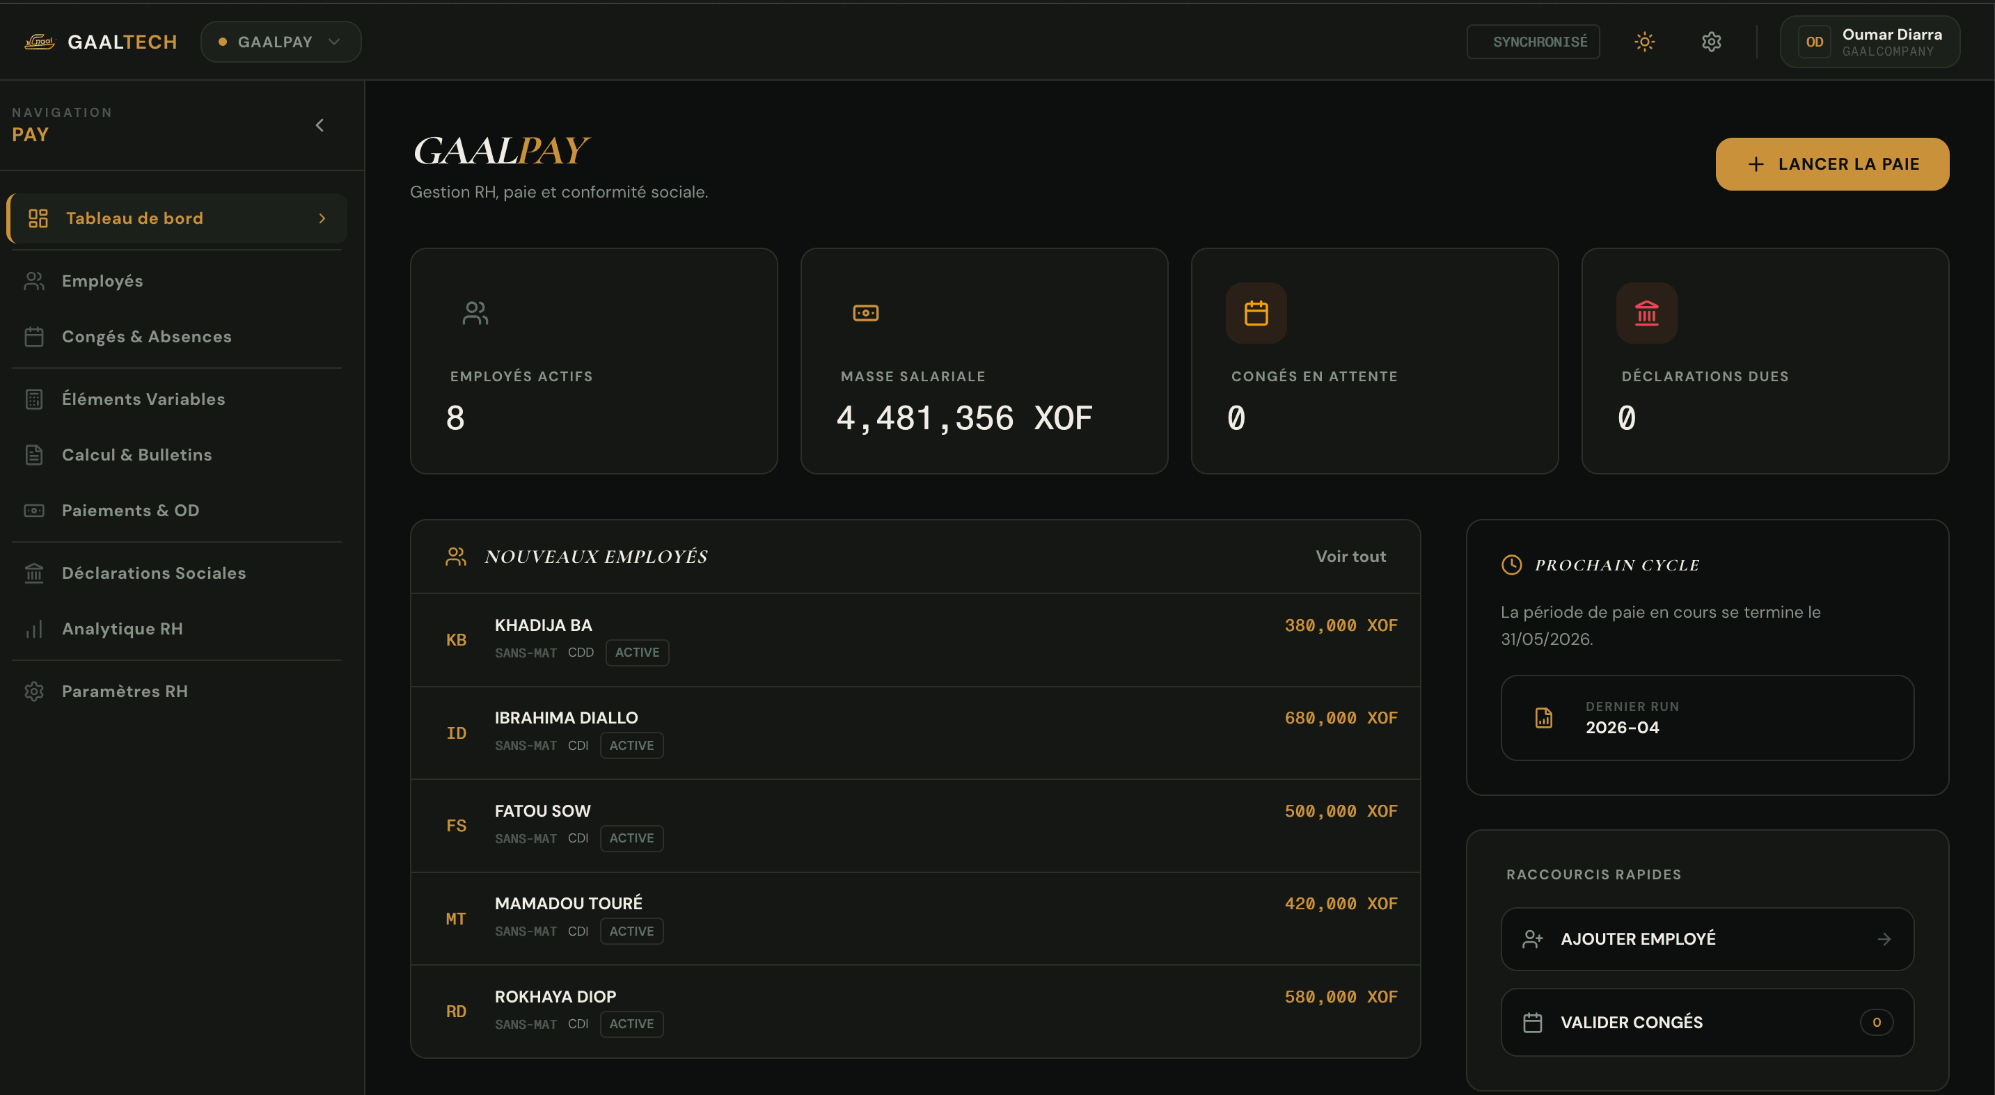The width and height of the screenshot is (1995, 1095).
Task: Click the Tableau de bord grid icon
Action: [38, 218]
